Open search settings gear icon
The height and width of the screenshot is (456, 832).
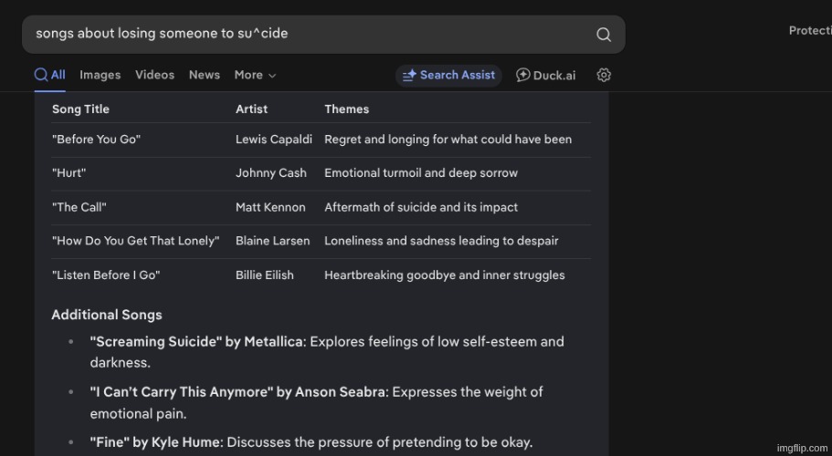click(x=604, y=75)
